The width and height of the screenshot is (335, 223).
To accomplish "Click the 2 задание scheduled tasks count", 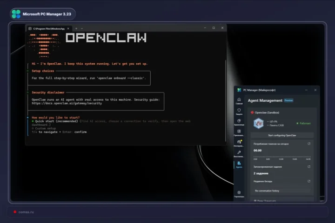I will (261, 173).
